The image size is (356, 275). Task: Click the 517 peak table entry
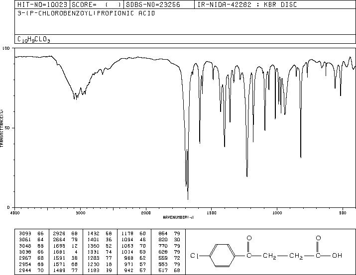169,270
